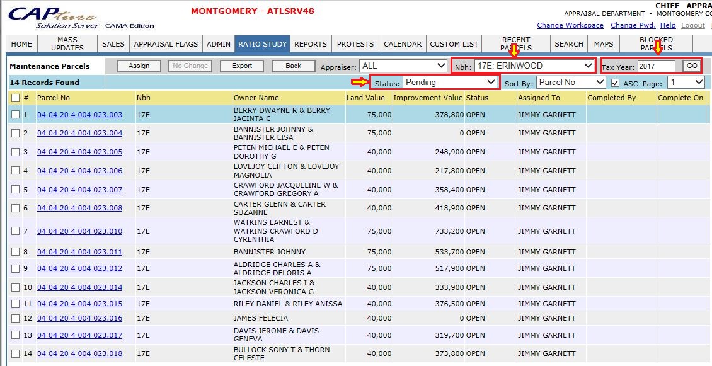Image resolution: width=712 pixels, height=366 pixels.
Task: Click into the Tax Year input field
Action: tap(656, 66)
